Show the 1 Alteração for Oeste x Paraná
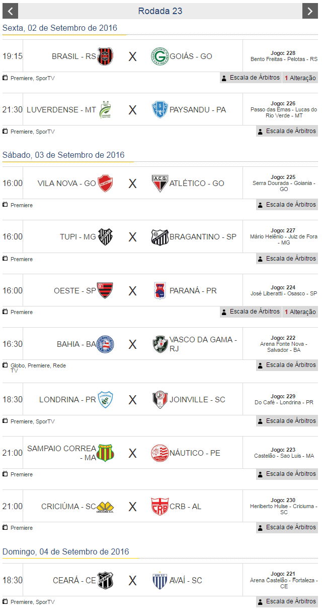The height and width of the screenshot is (615, 322). pos(300,312)
